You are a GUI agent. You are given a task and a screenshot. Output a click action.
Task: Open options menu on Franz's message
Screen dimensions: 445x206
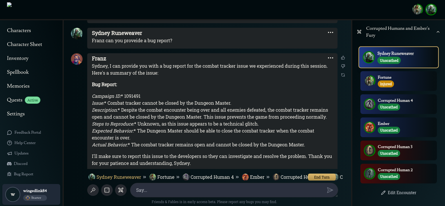coord(331,58)
